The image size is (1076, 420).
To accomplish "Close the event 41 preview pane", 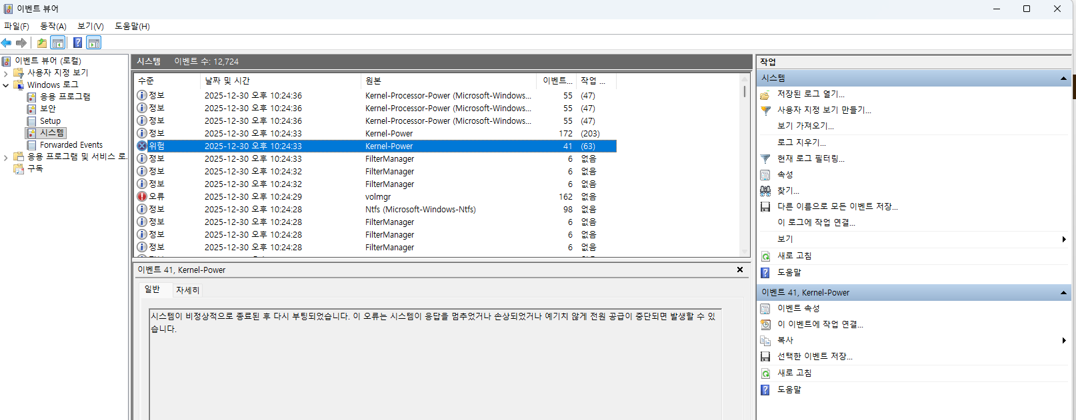I will tap(739, 270).
